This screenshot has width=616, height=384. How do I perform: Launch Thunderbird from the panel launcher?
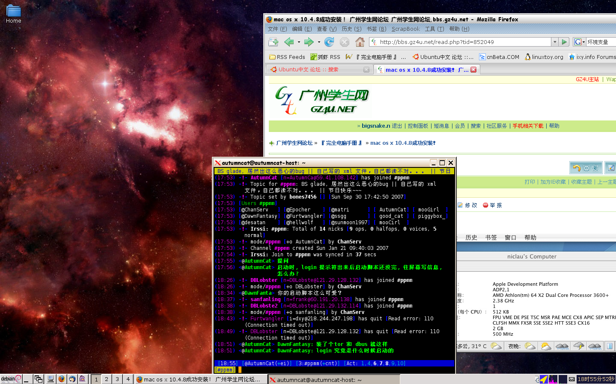tap(72, 379)
